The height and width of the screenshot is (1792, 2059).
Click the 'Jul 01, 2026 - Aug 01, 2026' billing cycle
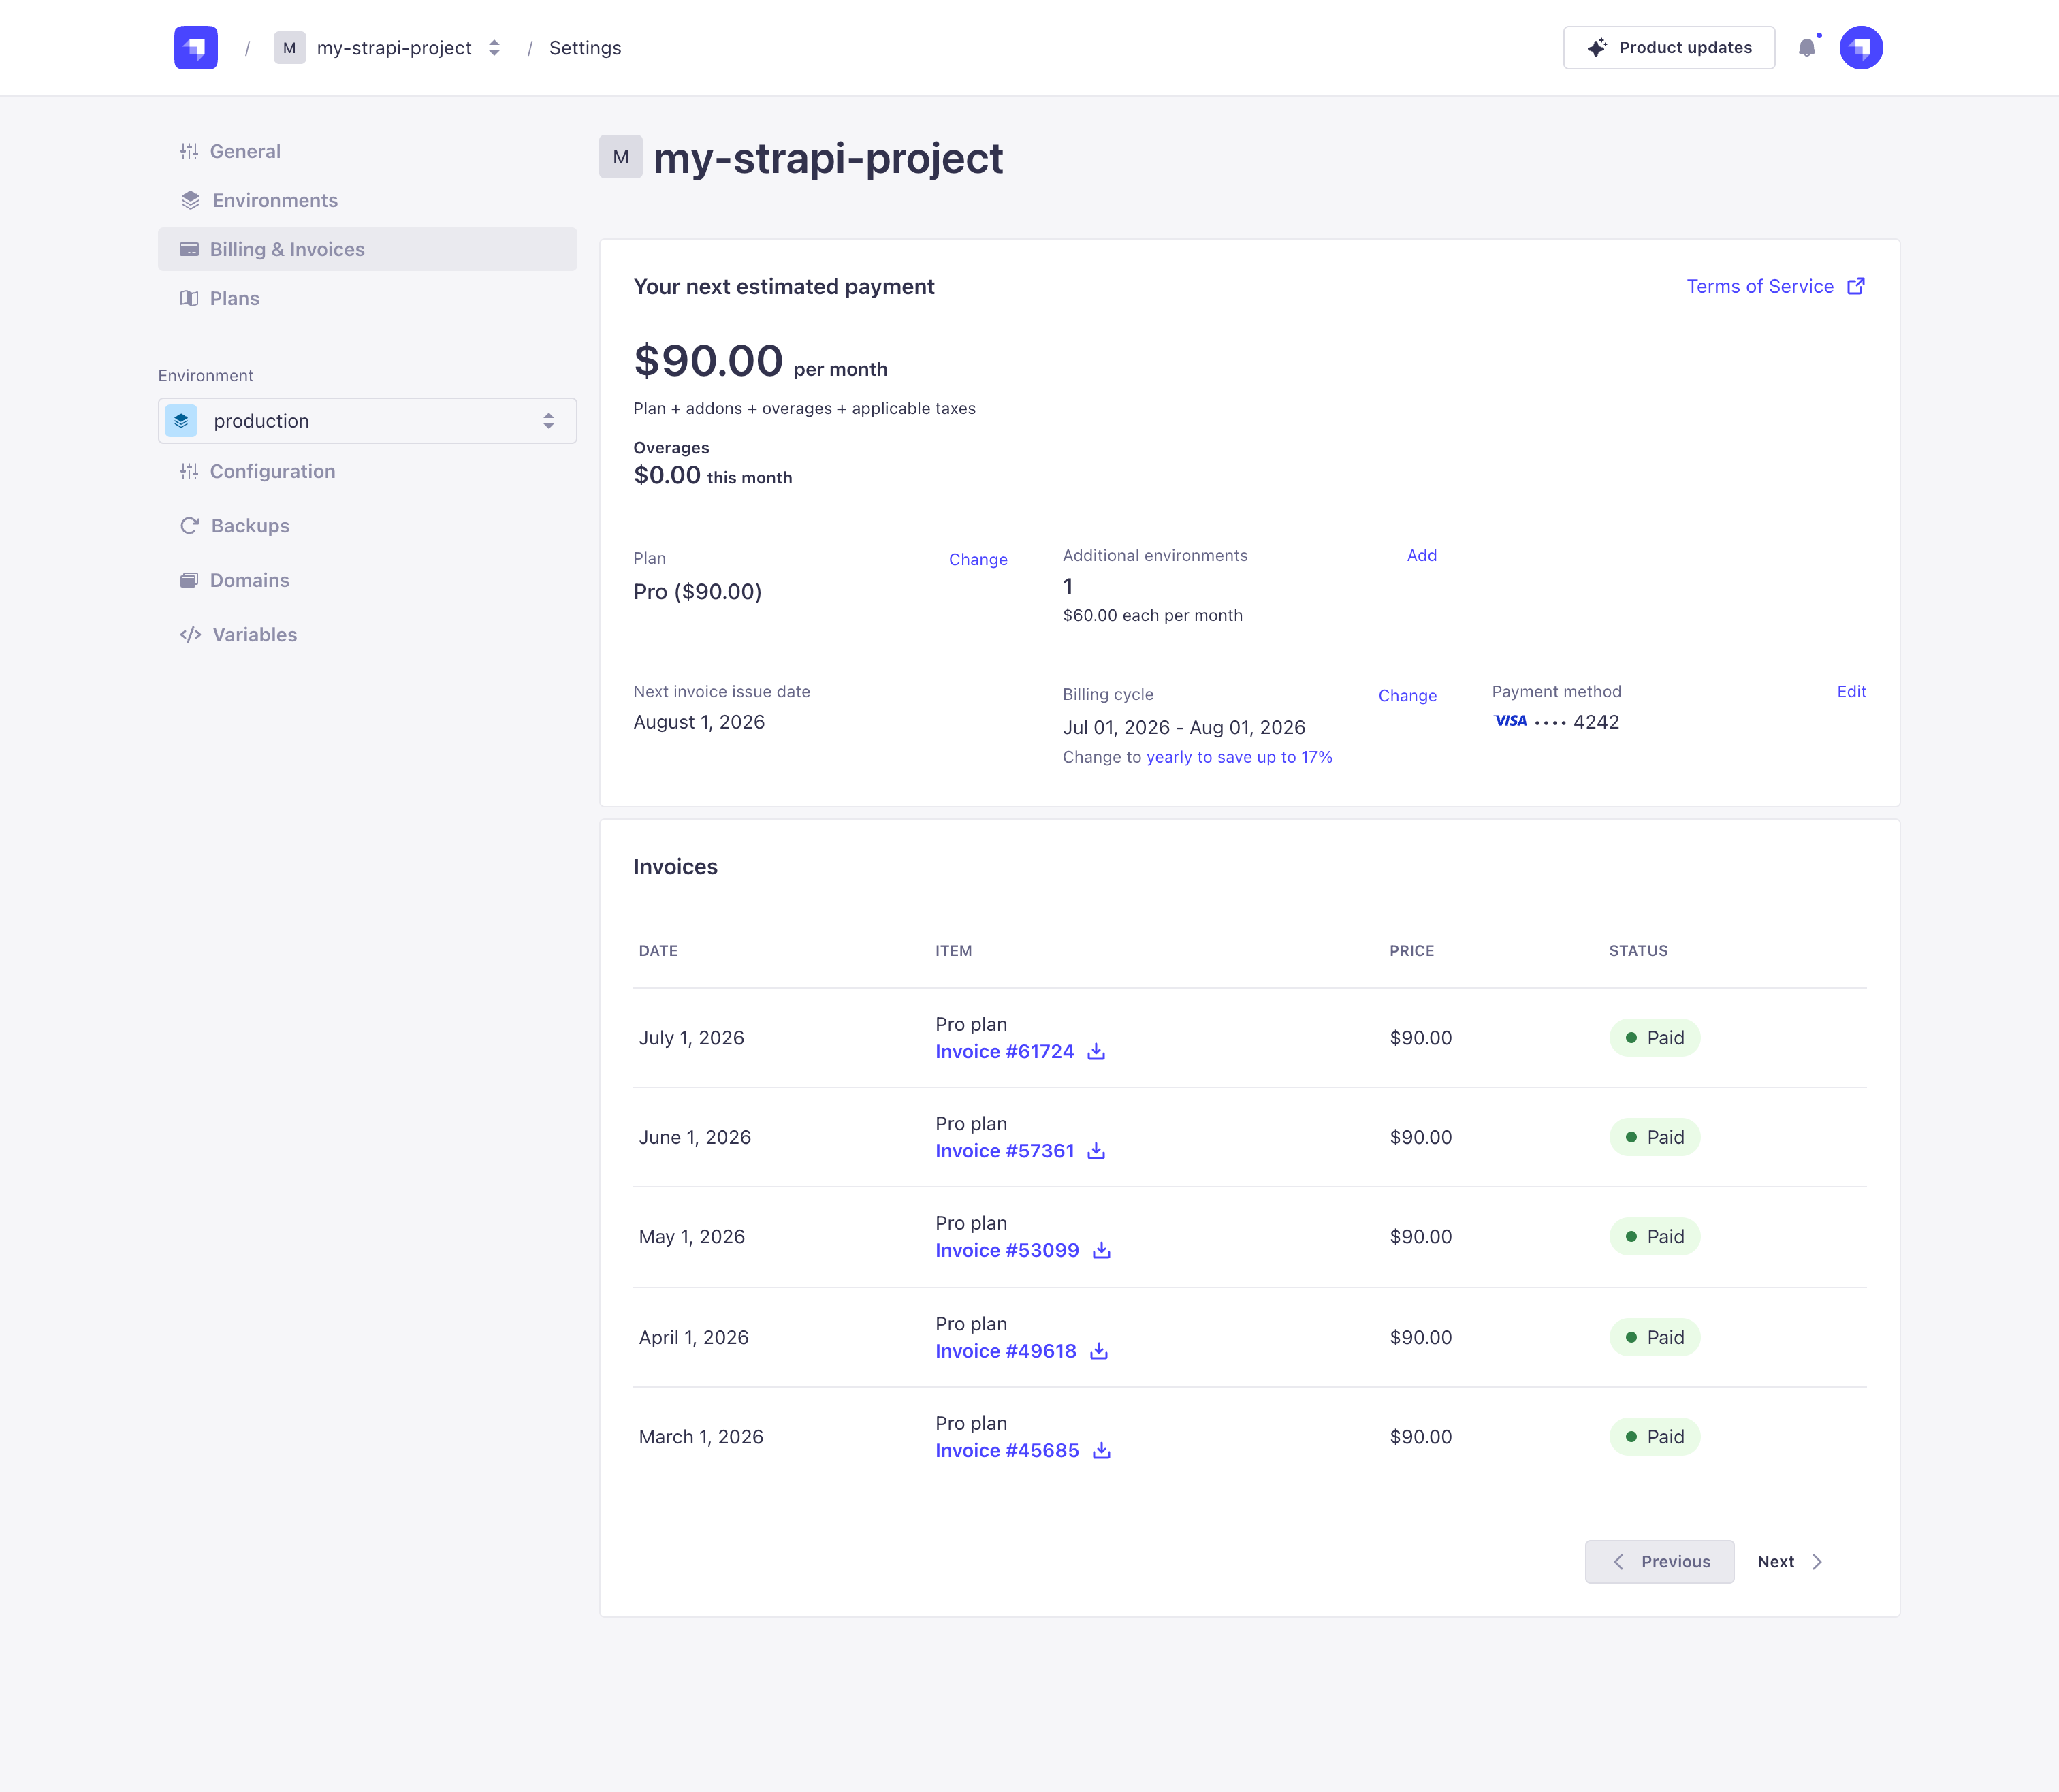[1184, 728]
